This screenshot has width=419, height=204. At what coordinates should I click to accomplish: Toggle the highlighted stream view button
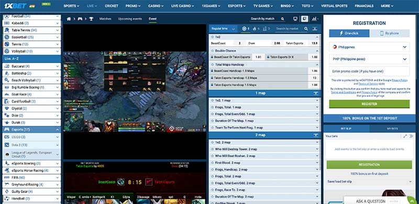click(x=305, y=19)
